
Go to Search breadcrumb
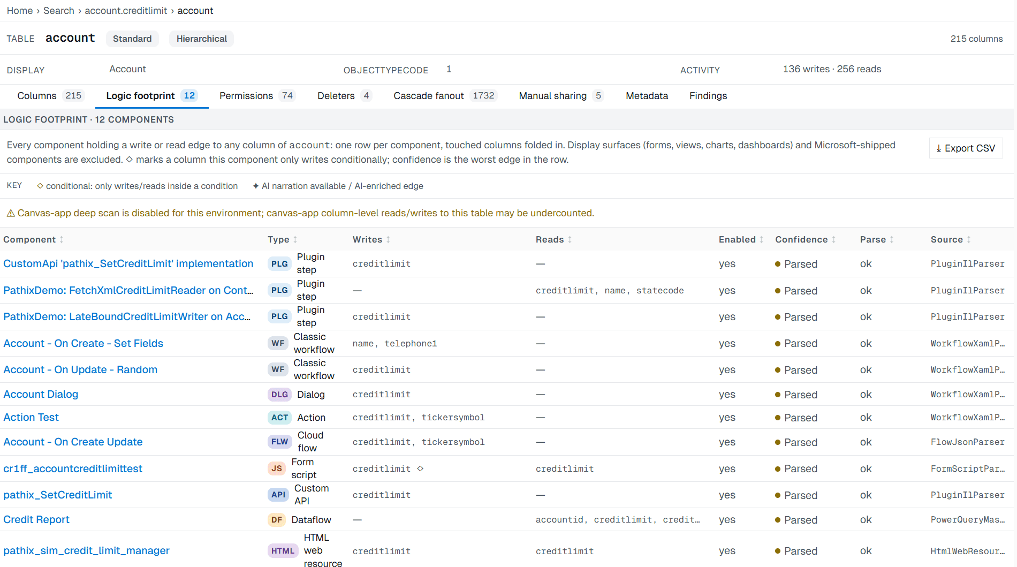click(x=59, y=11)
